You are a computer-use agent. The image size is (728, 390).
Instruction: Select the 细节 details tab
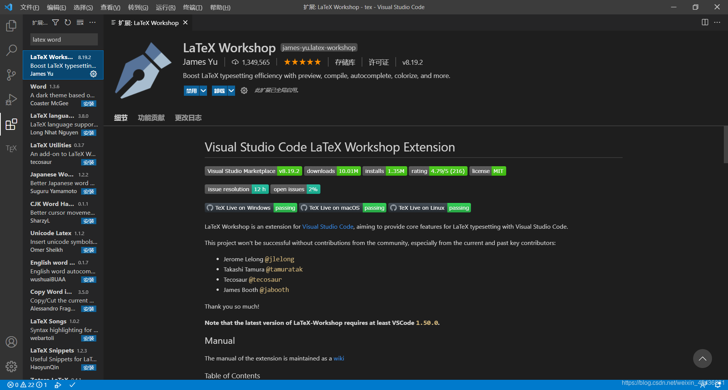coord(121,118)
